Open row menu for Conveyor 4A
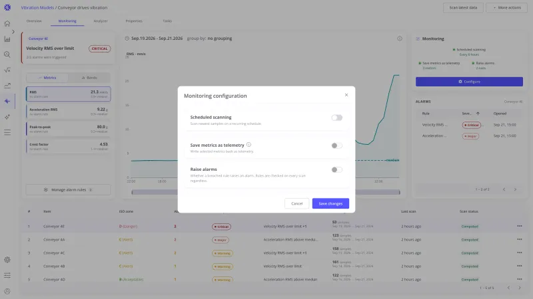 click(520, 239)
